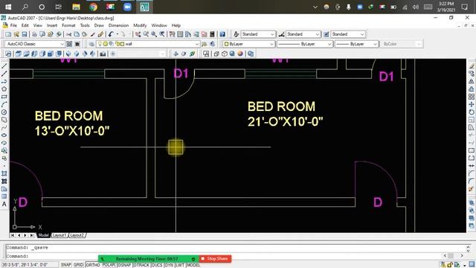Click the Workspace Settings gear icon
Image resolution: width=476 pixels, height=268 pixels.
coord(69,44)
